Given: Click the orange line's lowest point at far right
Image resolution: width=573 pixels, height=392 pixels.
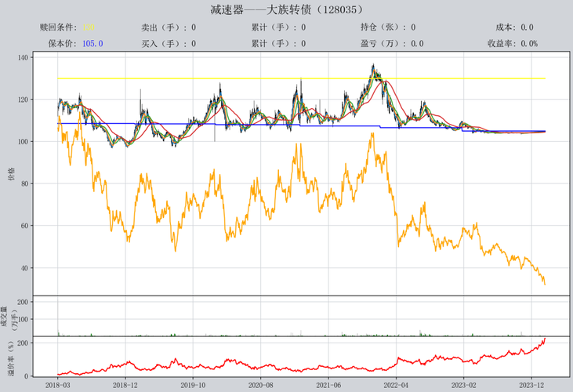Looking at the screenshot, I should click(545, 284).
